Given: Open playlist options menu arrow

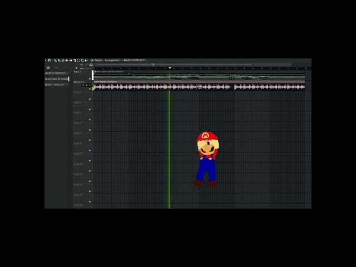Looking at the screenshot, I should [x=46, y=61].
